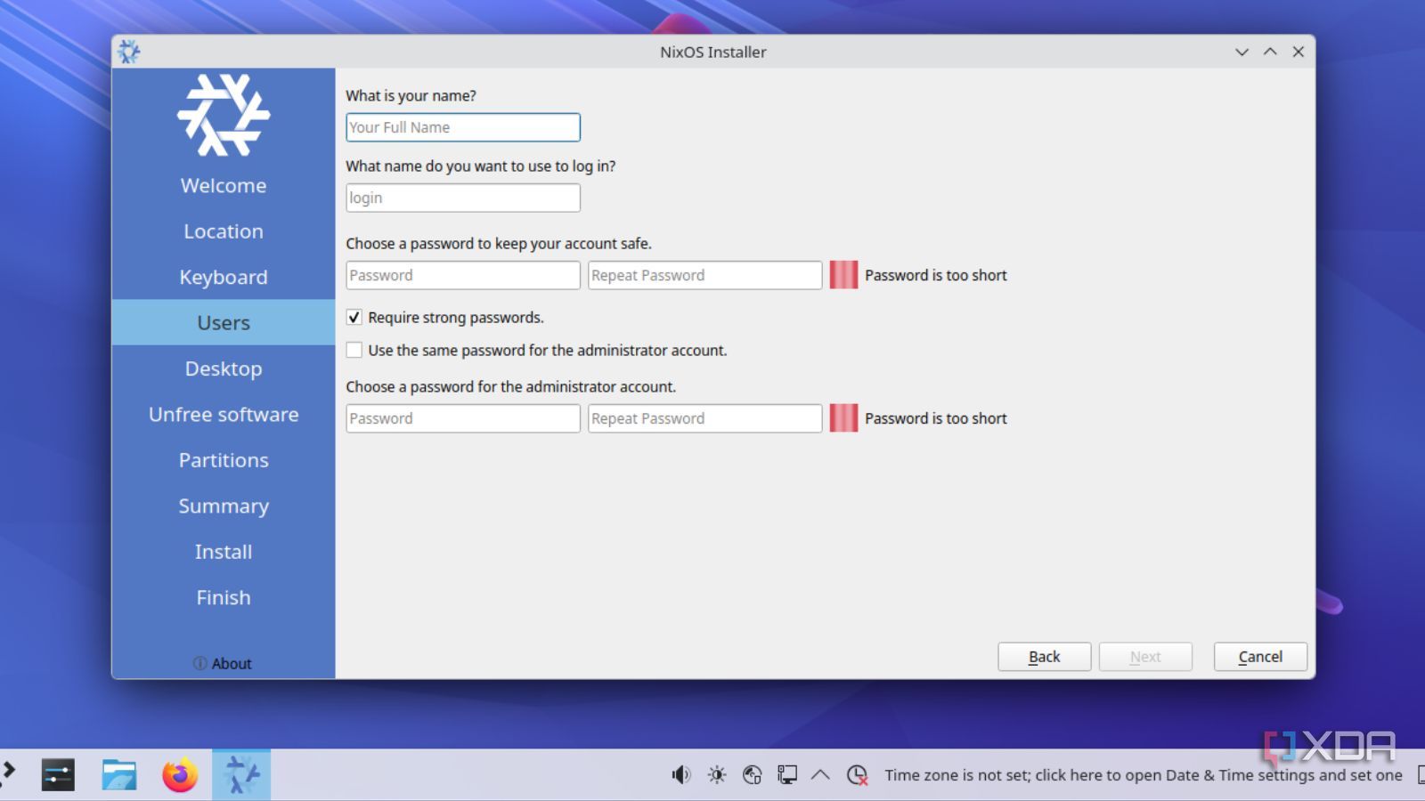Open the network tray icon

coord(752,775)
